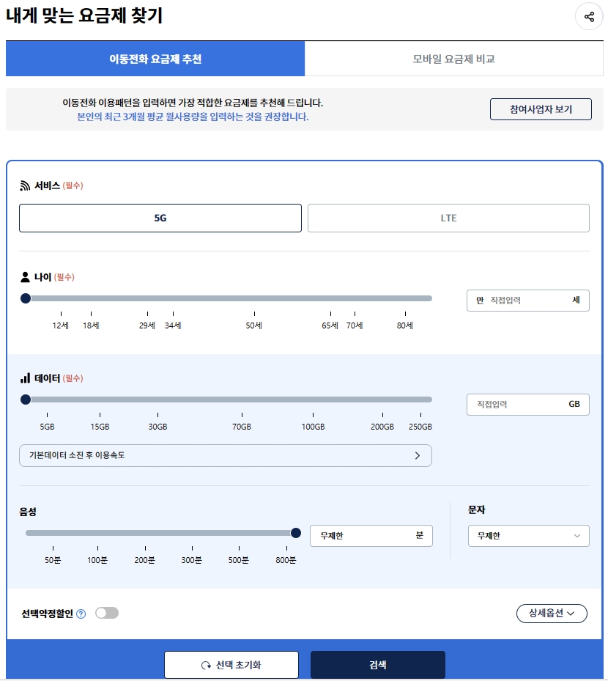The height and width of the screenshot is (681, 608).
Task: Reset selections with 선택 초기화 button
Action: point(231,665)
